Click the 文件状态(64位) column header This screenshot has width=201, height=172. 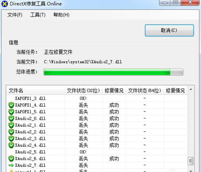[x=145, y=90]
